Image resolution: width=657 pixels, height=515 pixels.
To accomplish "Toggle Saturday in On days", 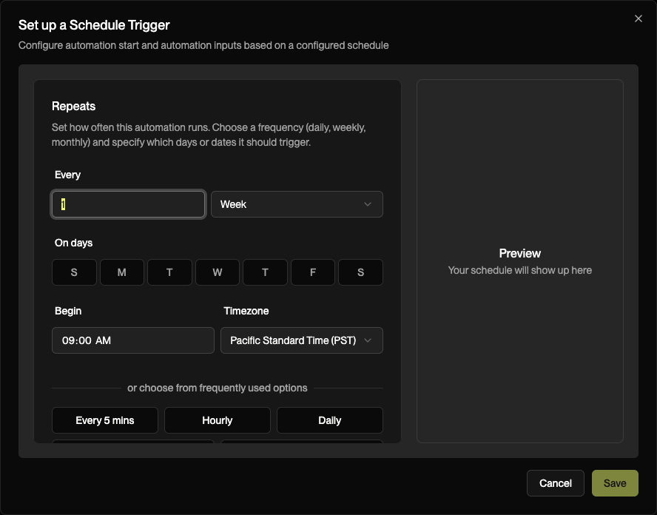I will click(x=360, y=272).
